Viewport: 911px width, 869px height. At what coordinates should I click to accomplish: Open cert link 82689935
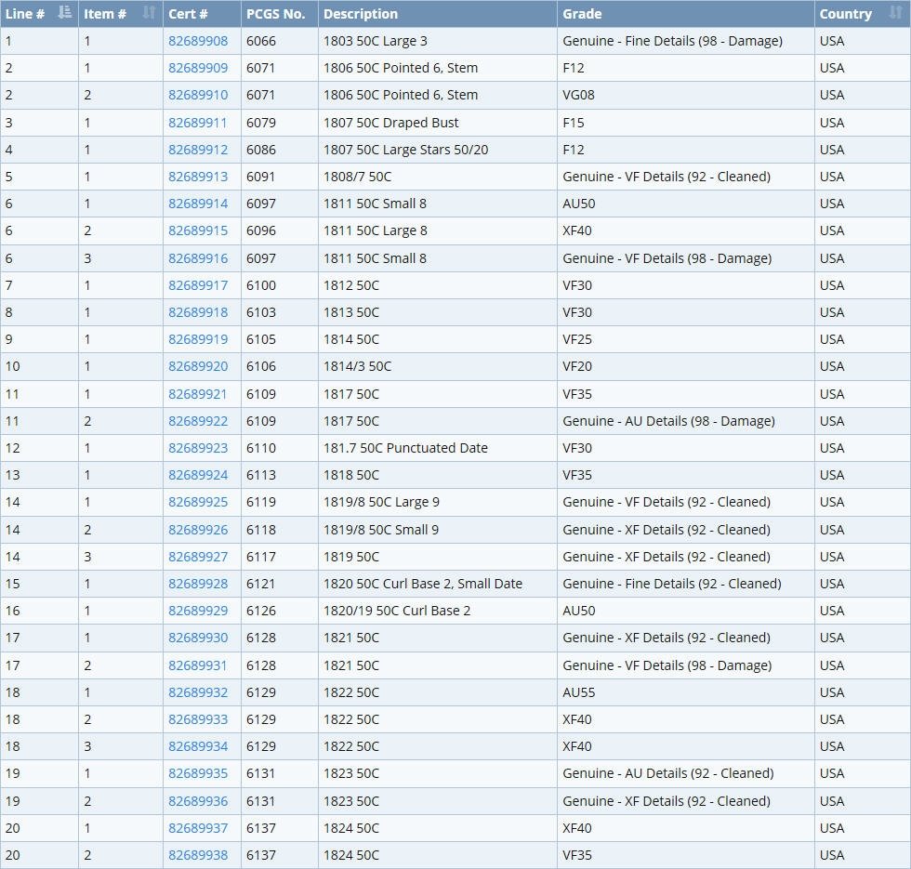click(x=198, y=773)
